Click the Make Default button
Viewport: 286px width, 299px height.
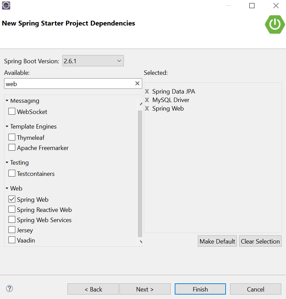217,241
